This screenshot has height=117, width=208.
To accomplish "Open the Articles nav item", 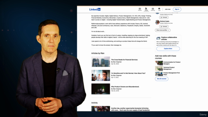I will (140, 9).
